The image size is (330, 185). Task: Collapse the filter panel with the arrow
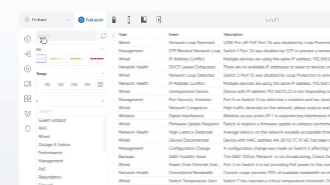(113, 36)
